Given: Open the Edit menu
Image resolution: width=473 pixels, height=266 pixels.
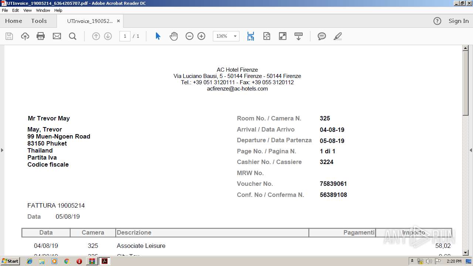Looking at the screenshot, I should point(16,10).
